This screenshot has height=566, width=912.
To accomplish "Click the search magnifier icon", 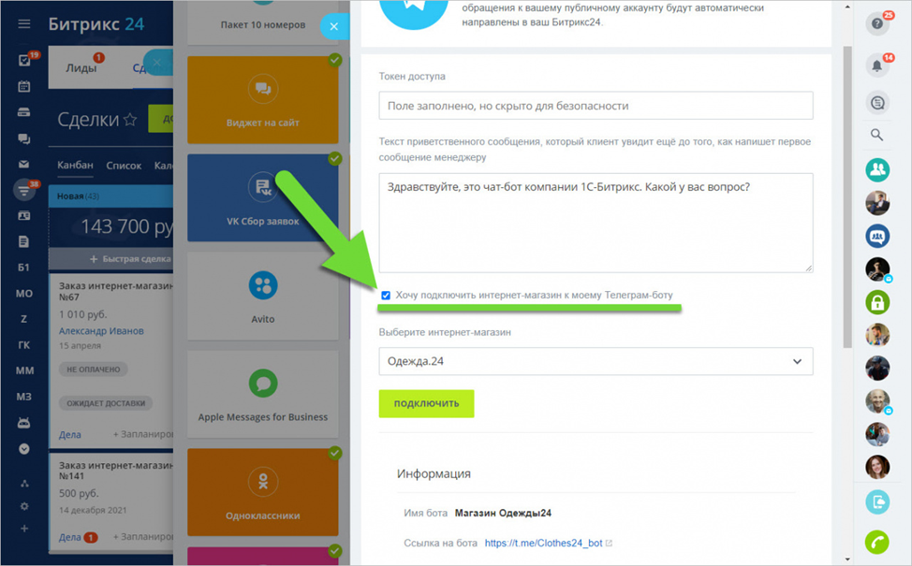I will click(876, 135).
